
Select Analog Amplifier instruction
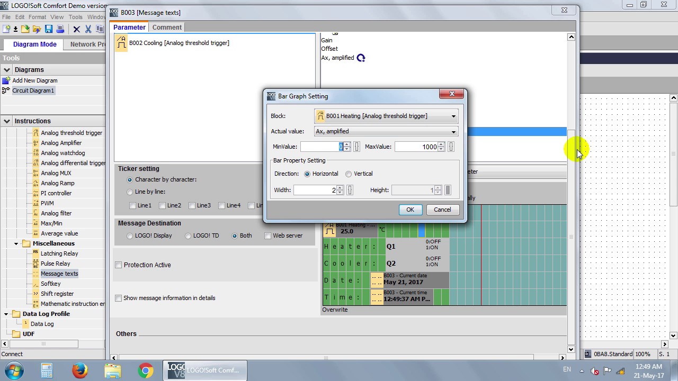tap(61, 143)
